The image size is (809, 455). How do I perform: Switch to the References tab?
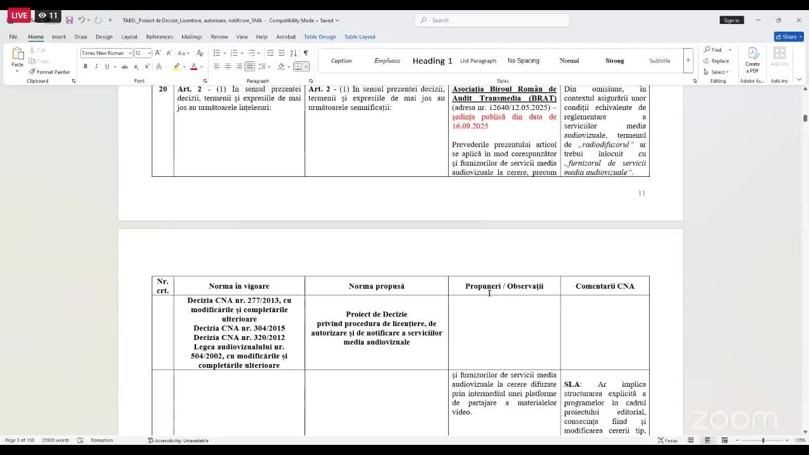click(159, 37)
